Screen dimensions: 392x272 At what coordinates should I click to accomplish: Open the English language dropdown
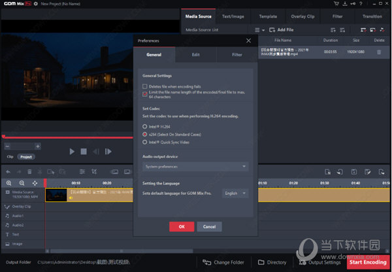pos(234,194)
